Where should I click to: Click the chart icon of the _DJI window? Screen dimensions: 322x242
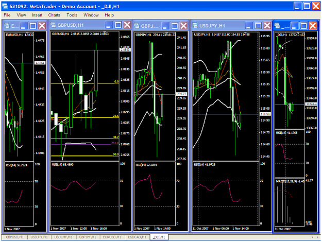277,26
